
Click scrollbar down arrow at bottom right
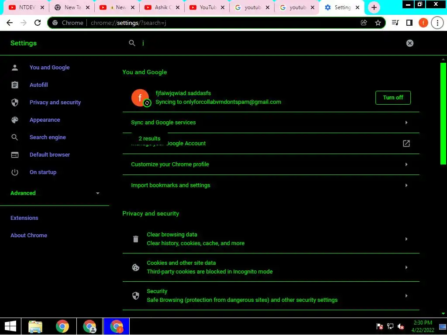tap(443, 314)
